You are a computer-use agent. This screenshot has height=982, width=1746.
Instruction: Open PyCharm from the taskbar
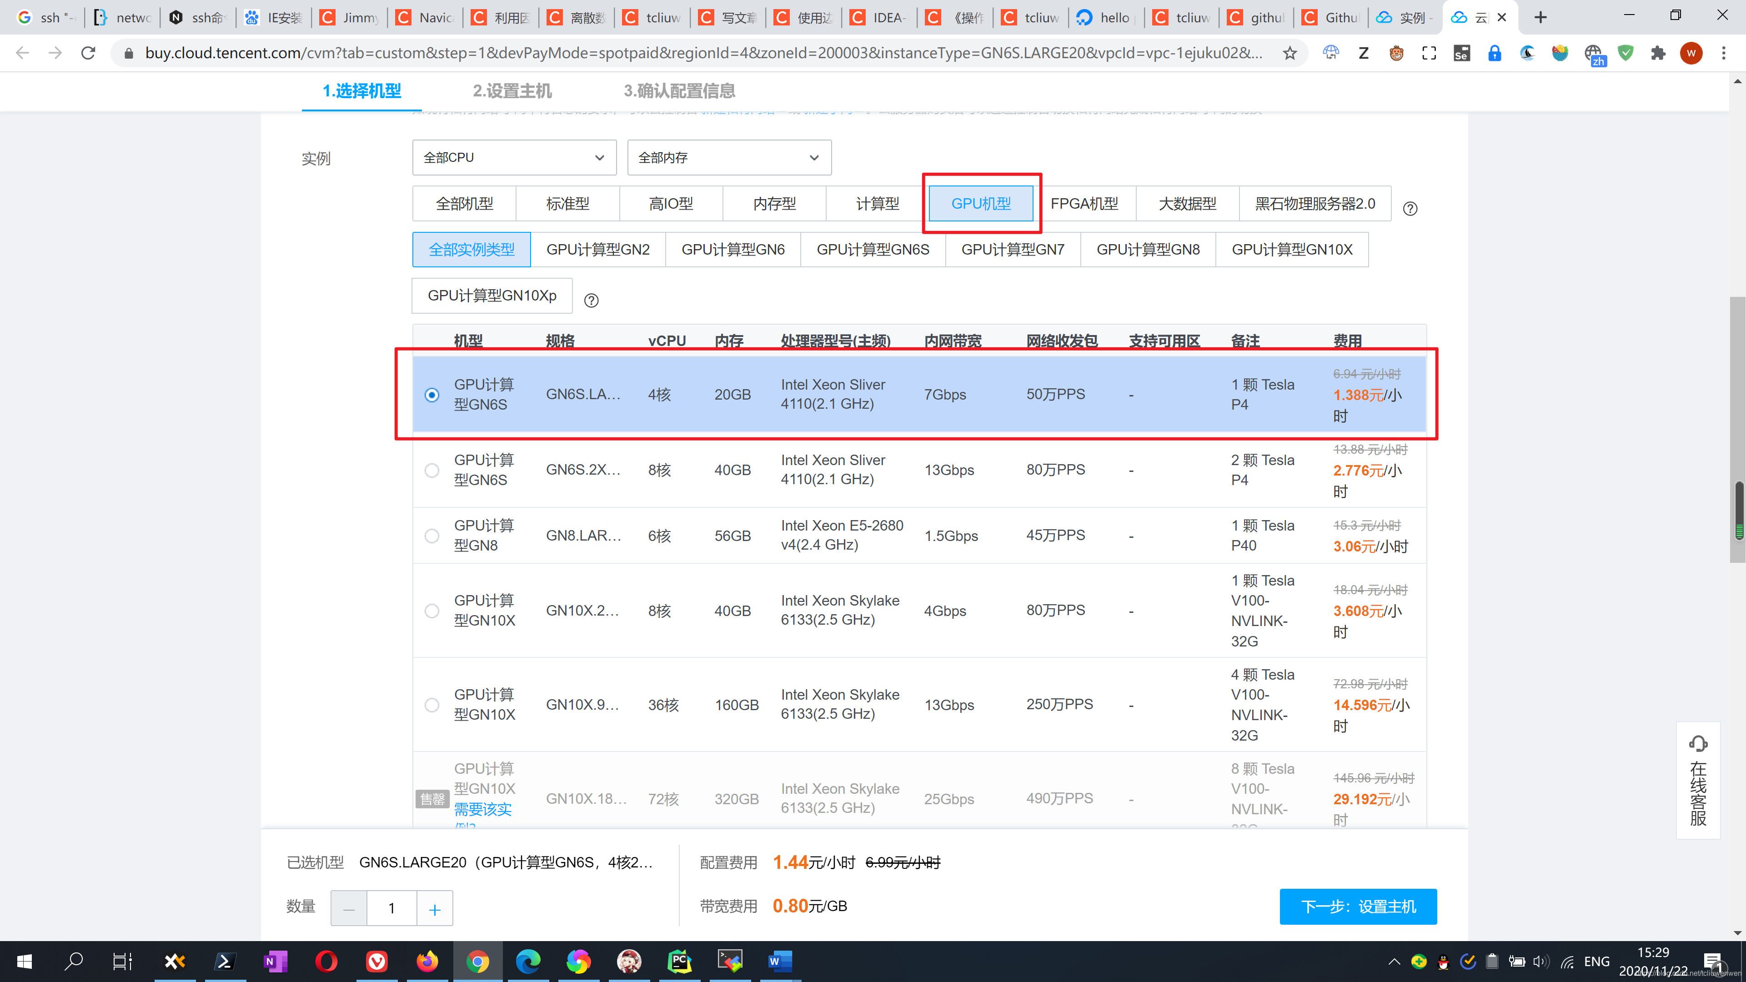coord(679,961)
